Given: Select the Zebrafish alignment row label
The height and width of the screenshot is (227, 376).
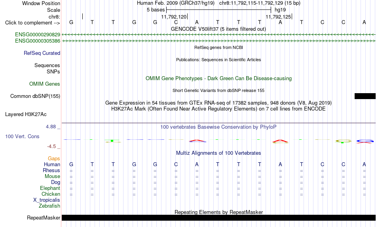Looking at the screenshot, I should [49, 206].
